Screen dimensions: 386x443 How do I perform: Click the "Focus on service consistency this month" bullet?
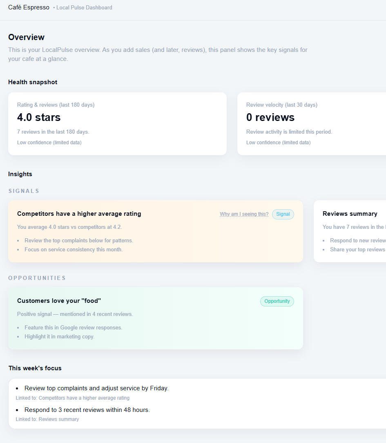coord(73,250)
